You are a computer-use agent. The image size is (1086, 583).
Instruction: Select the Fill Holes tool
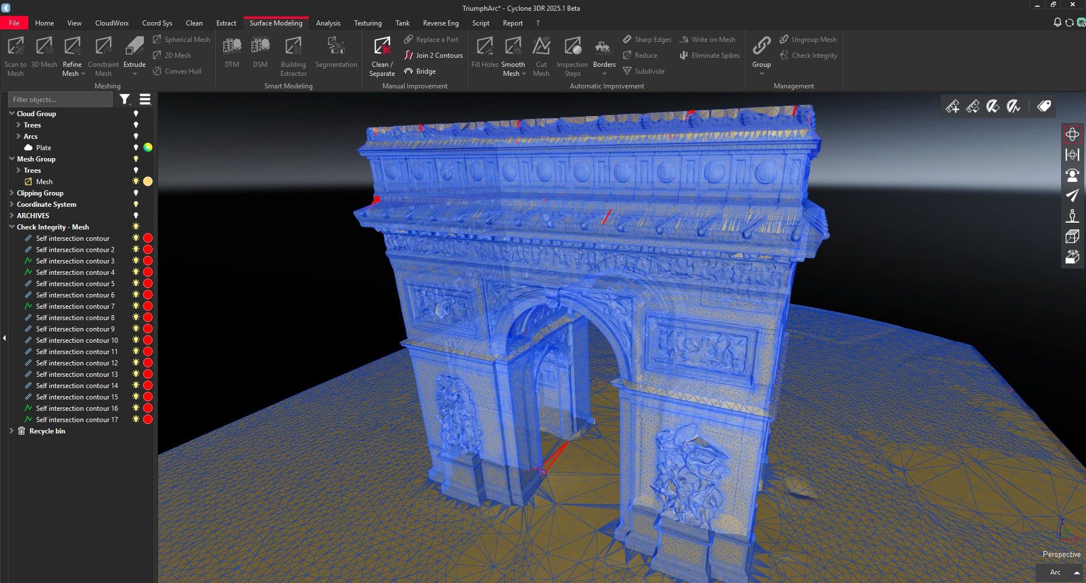click(x=484, y=54)
